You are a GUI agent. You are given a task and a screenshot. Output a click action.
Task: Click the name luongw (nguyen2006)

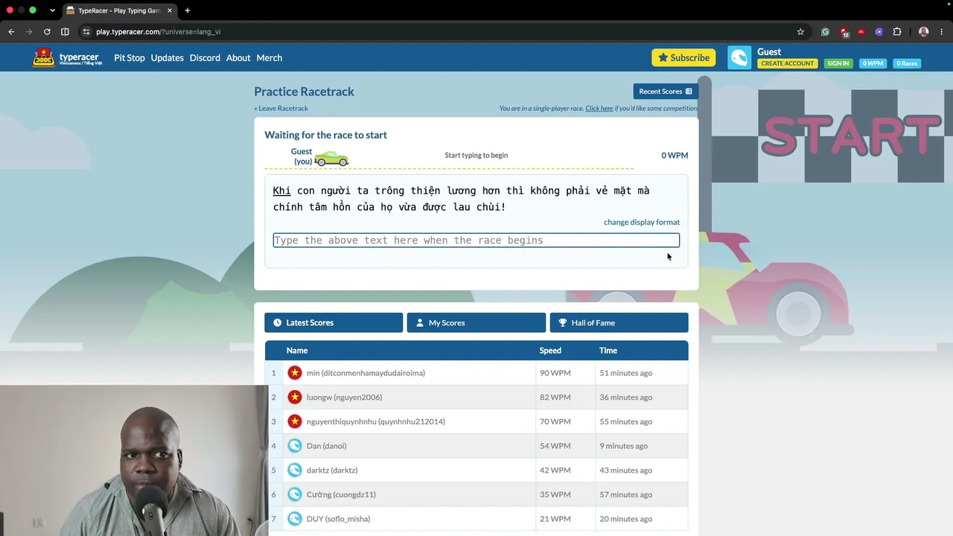click(344, 398)
